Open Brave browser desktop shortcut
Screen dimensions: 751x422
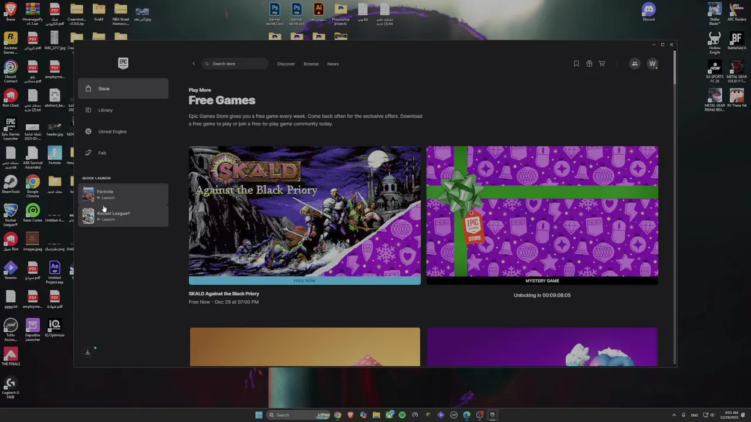11,12
